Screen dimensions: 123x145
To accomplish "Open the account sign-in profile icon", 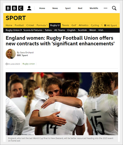I will pyautogui.click(x=29, y=8).
